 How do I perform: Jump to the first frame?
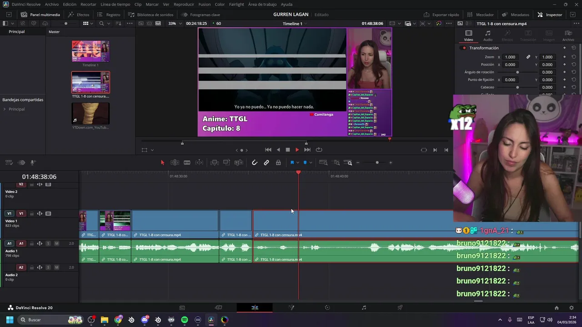pyautogui.click(x=268, y=150)
